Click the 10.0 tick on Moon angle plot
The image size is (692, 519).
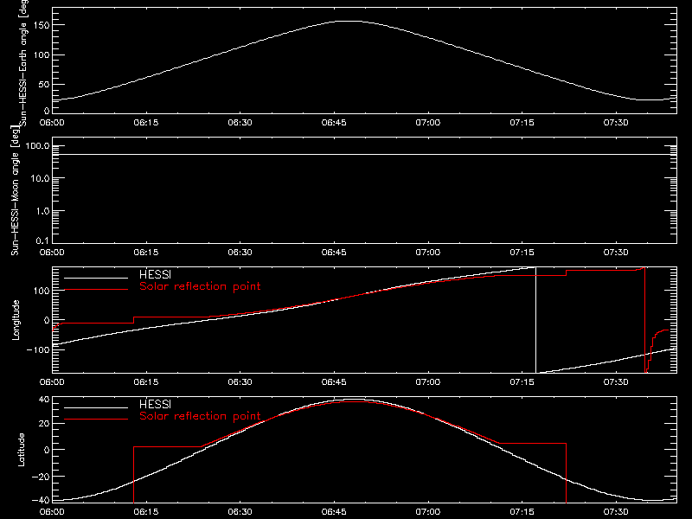coord(40,179)
